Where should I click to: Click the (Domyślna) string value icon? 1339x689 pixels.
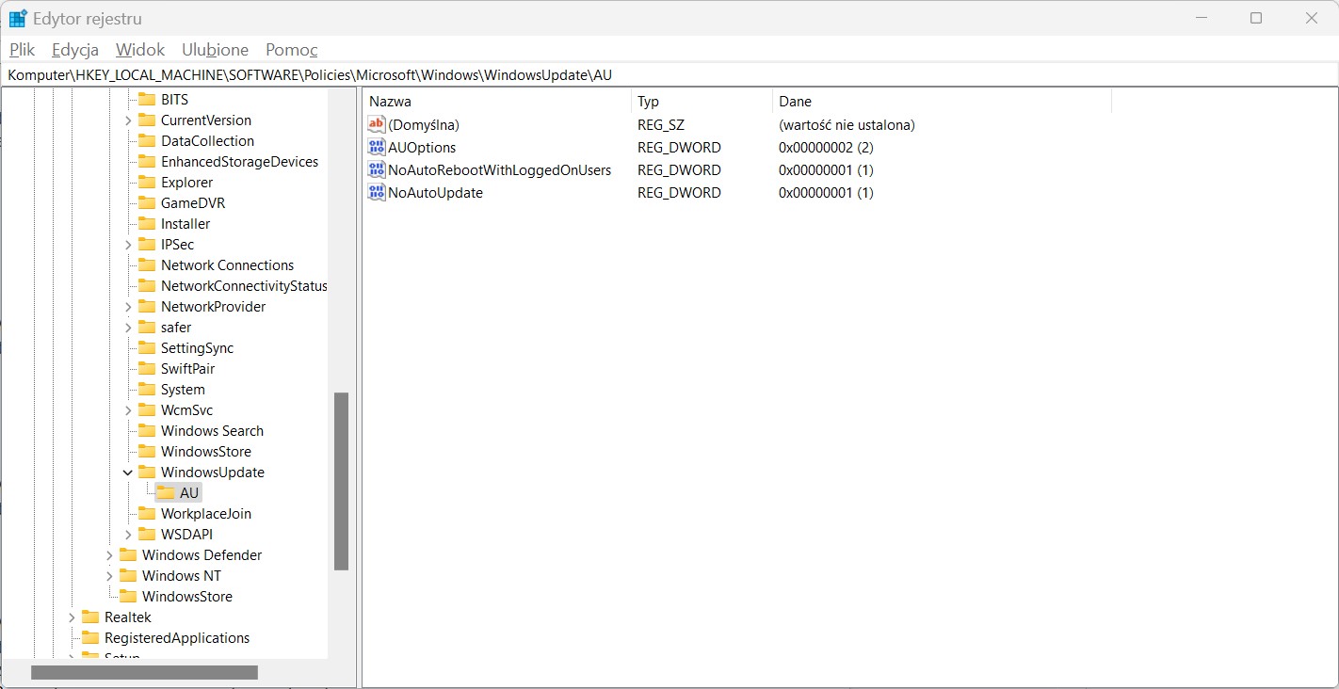click(x=377, y=124)
